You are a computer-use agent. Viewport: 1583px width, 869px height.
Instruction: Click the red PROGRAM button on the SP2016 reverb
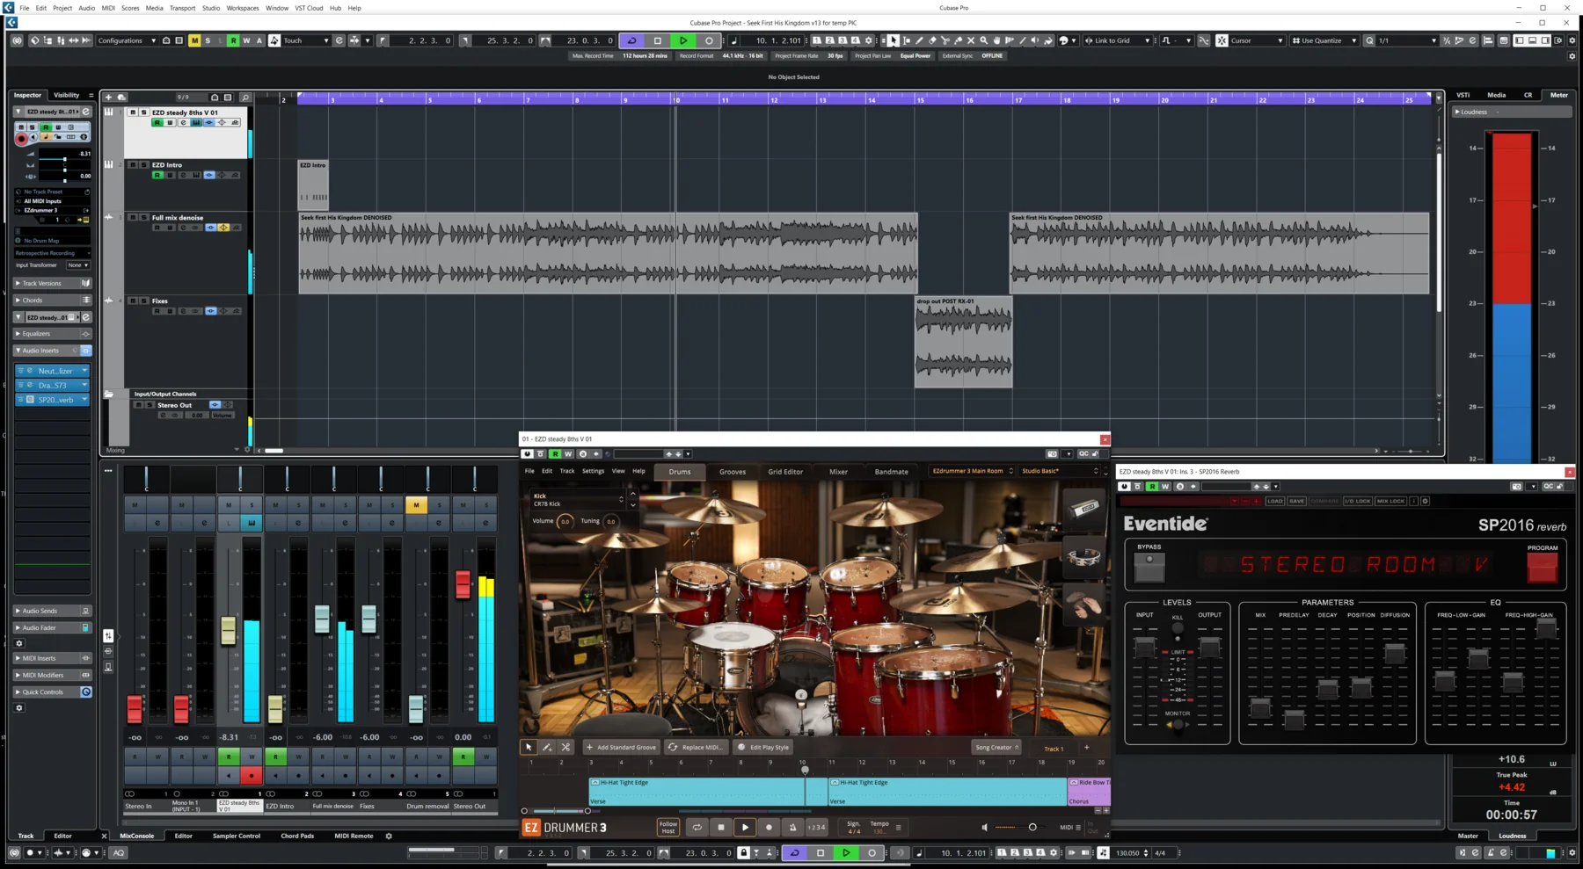click(1542, 568)
